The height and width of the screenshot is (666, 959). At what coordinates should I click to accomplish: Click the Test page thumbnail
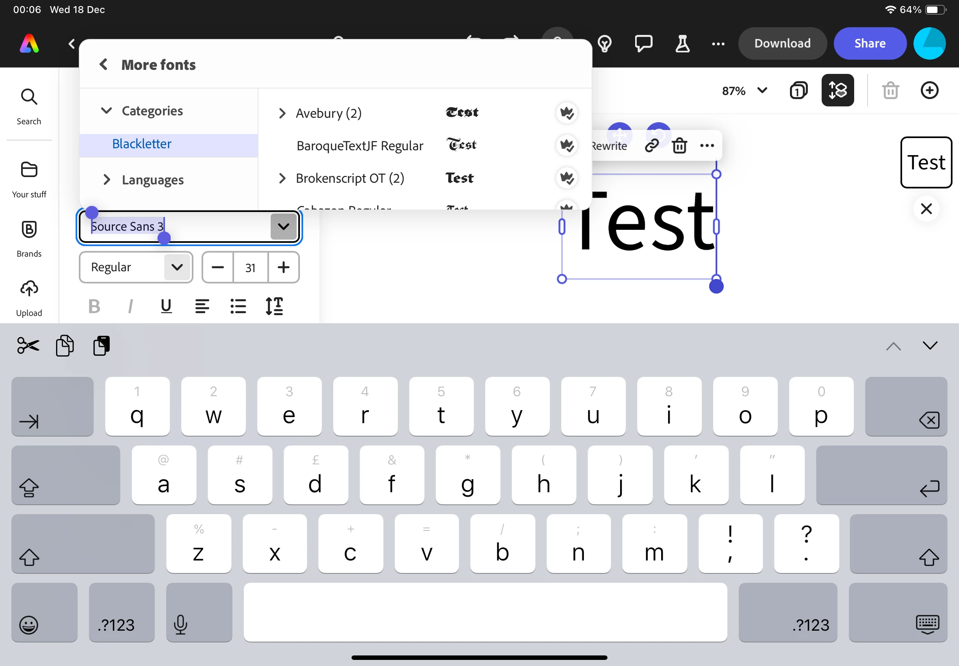click(926, 162)
